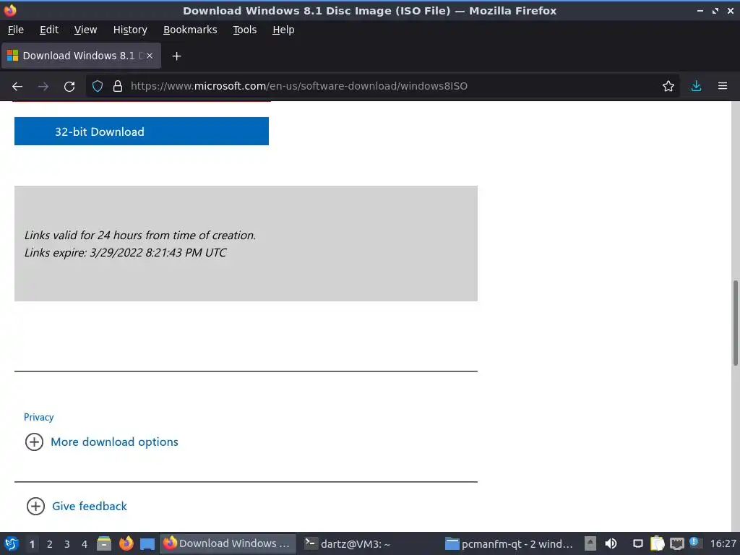The width and height of the screenshot is (740, 555).
Task: Open the network connection tray icon
Action: coord(676,544)
